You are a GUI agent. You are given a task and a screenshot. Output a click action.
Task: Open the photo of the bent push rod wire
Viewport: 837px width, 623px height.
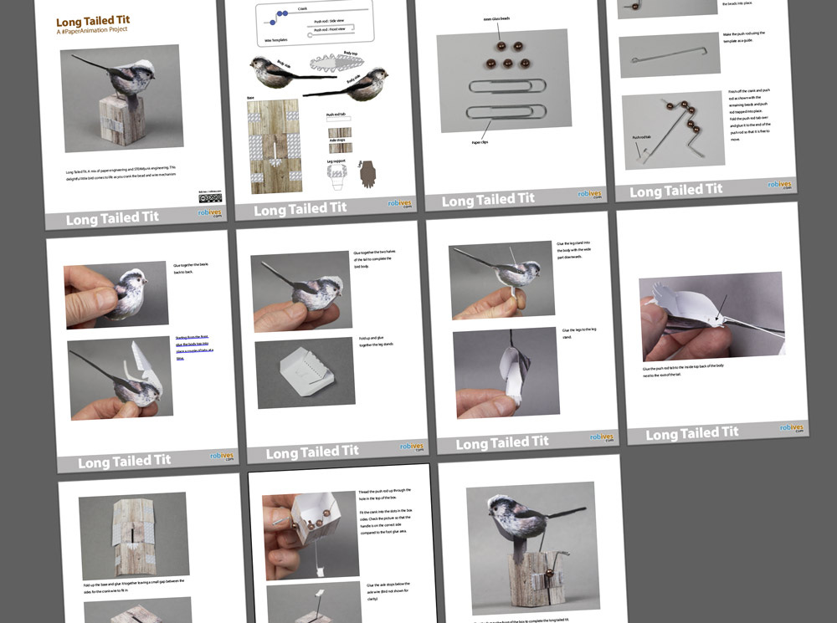point(670,54)
